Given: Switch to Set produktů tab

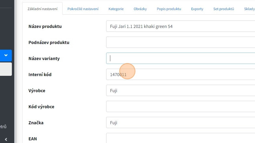Looking at the screenshot, I should (x=224, y=9).
